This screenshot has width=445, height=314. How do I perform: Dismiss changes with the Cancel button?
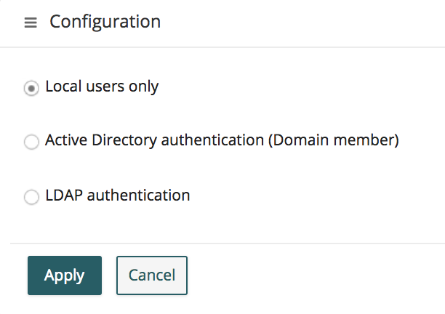click(x=152, y=275)
